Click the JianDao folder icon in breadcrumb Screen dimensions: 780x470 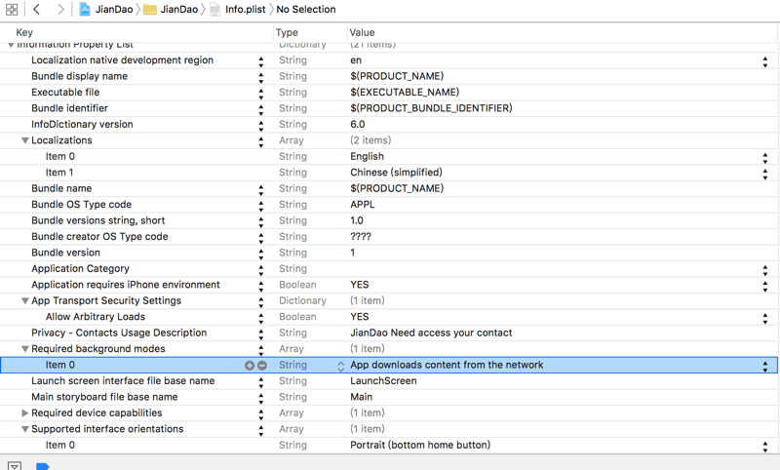coord(150,10)
